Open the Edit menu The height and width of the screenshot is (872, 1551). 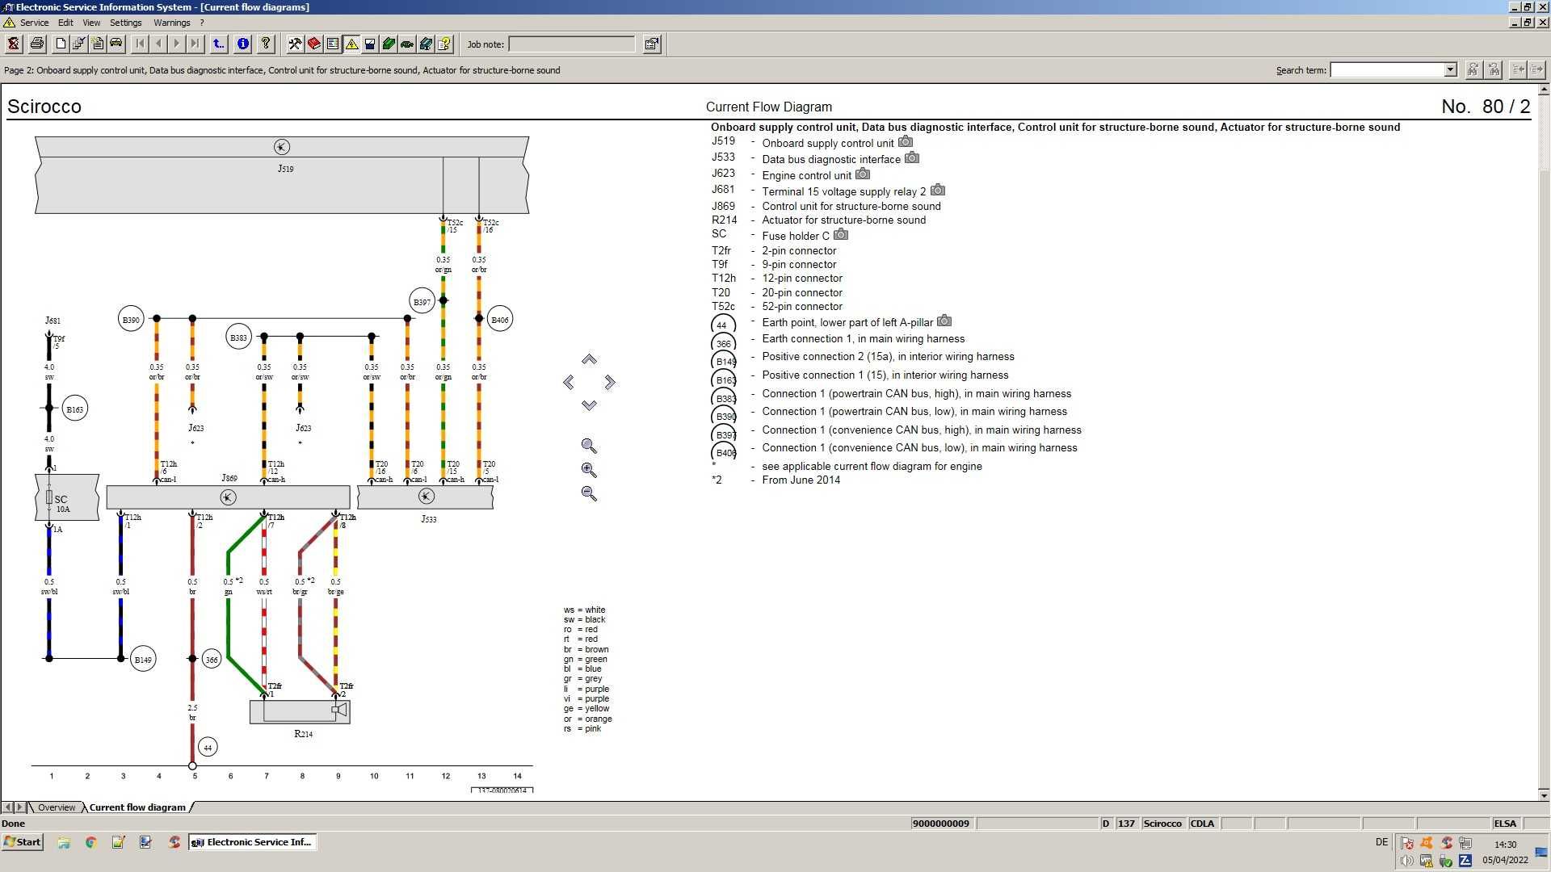65,23
